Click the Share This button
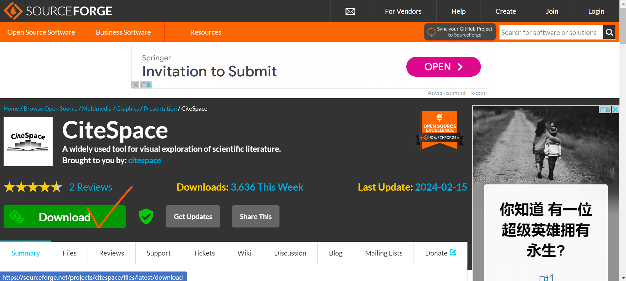 pyautogui.click(x=256, y=216)
